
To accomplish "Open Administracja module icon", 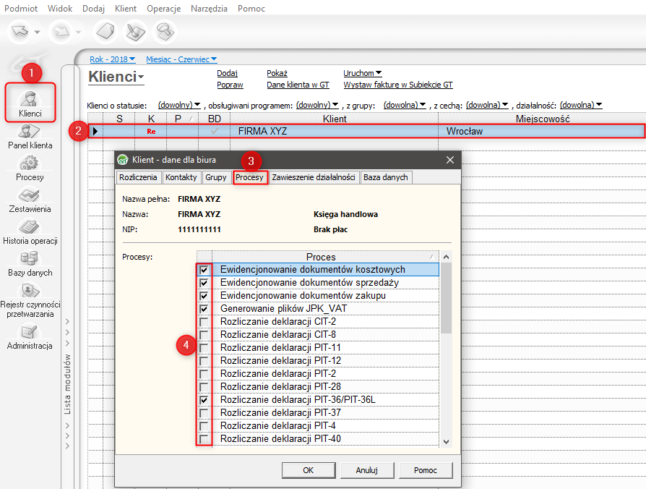I will click(x=30, y=332).
